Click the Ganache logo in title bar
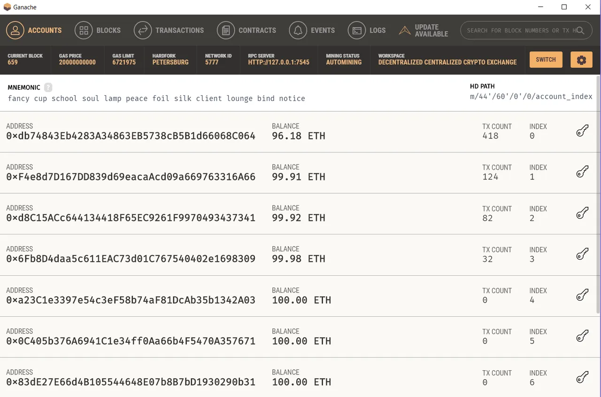 (x=7, y=7)
